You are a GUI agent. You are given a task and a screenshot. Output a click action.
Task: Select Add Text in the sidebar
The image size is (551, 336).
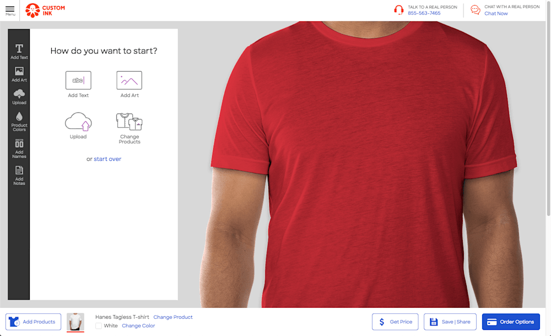pos(19,52)
